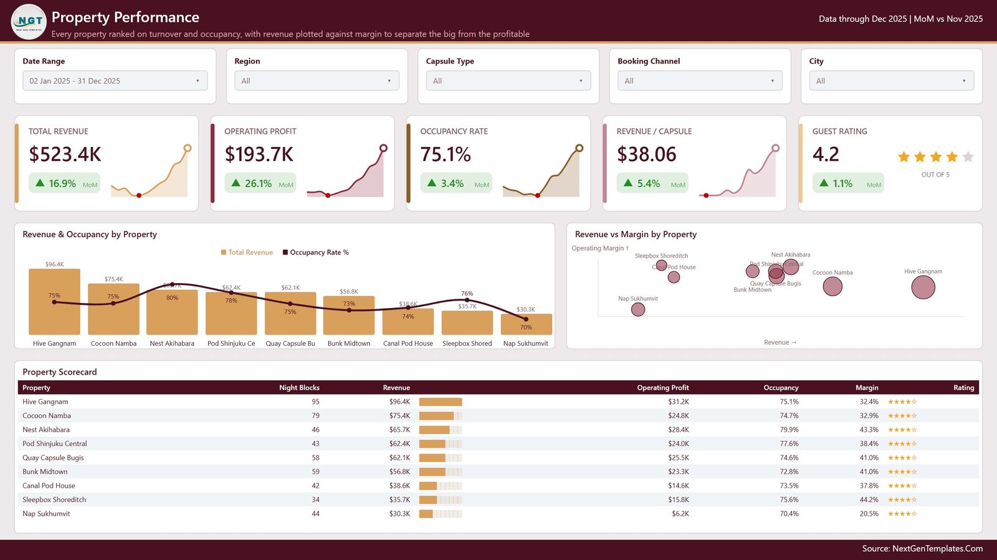Open the Booking Channel dropdown
Viewport: 997px width, 560px height.
700,81
